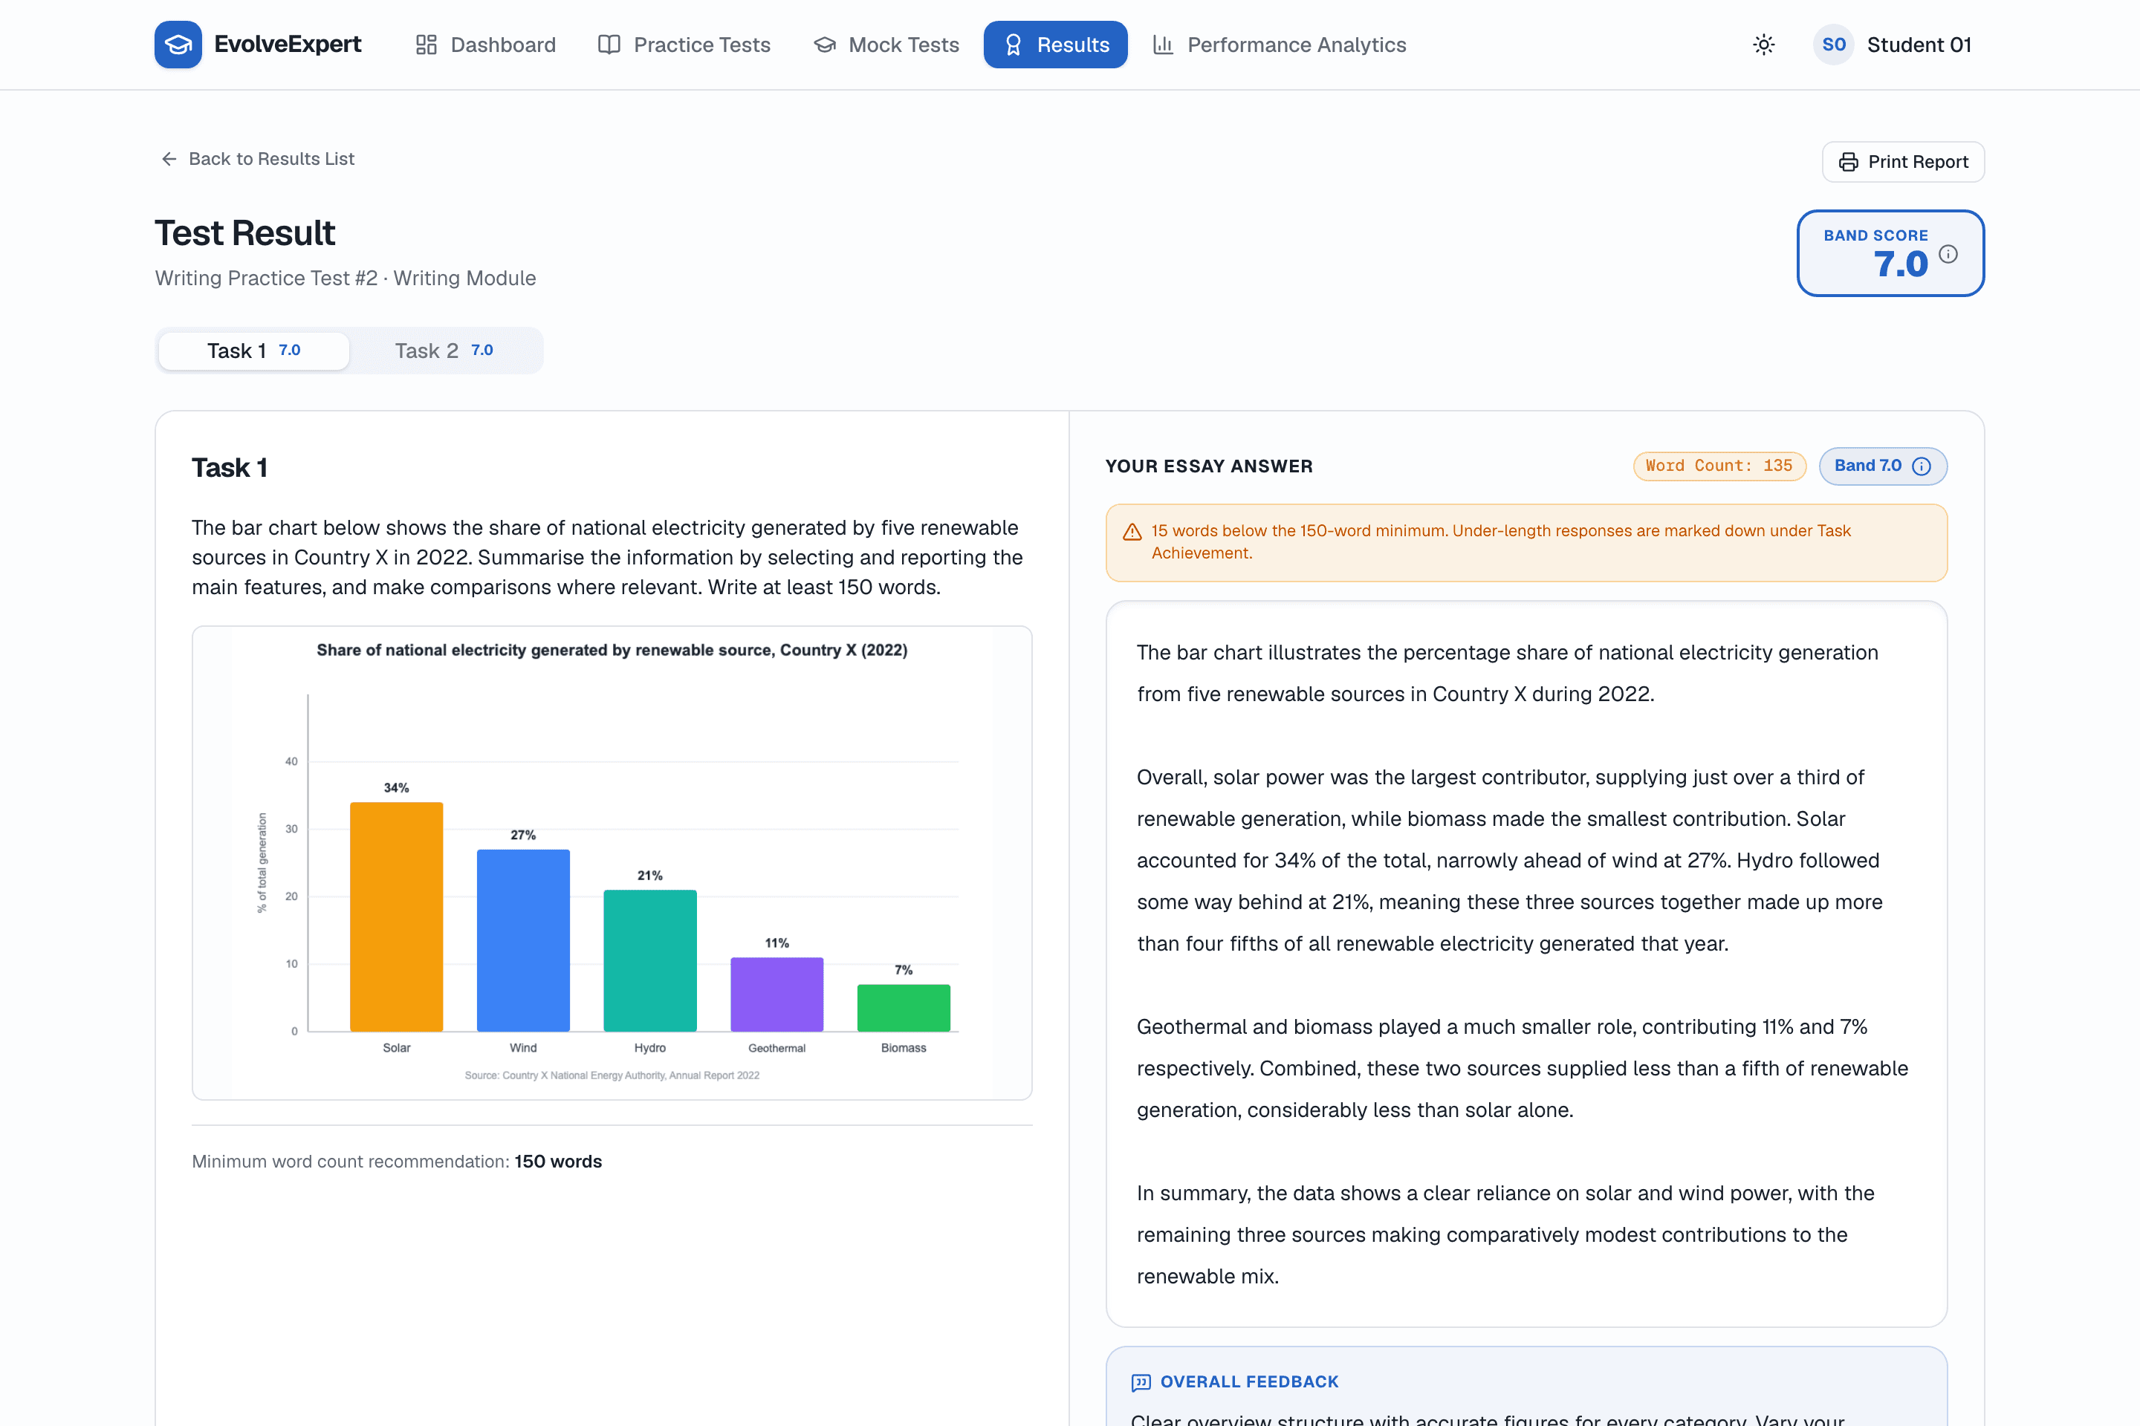The height and width of the screenshot is (1426, 2140).
Task: Click the purple Geothermal bar
Action: pos(777,994)
